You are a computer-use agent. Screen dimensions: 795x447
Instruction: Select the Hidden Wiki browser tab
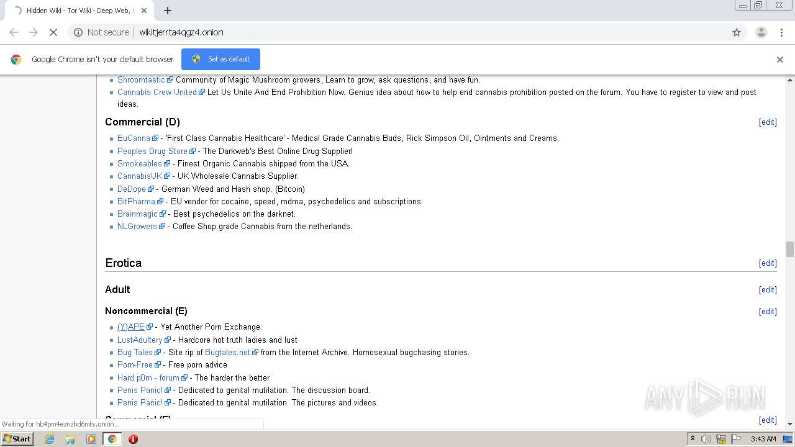(x=78, y=11)
